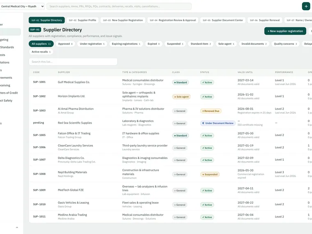
Task: Filter by Quality concerns chip
Action: pyautogui.click(x=285, y=44)
